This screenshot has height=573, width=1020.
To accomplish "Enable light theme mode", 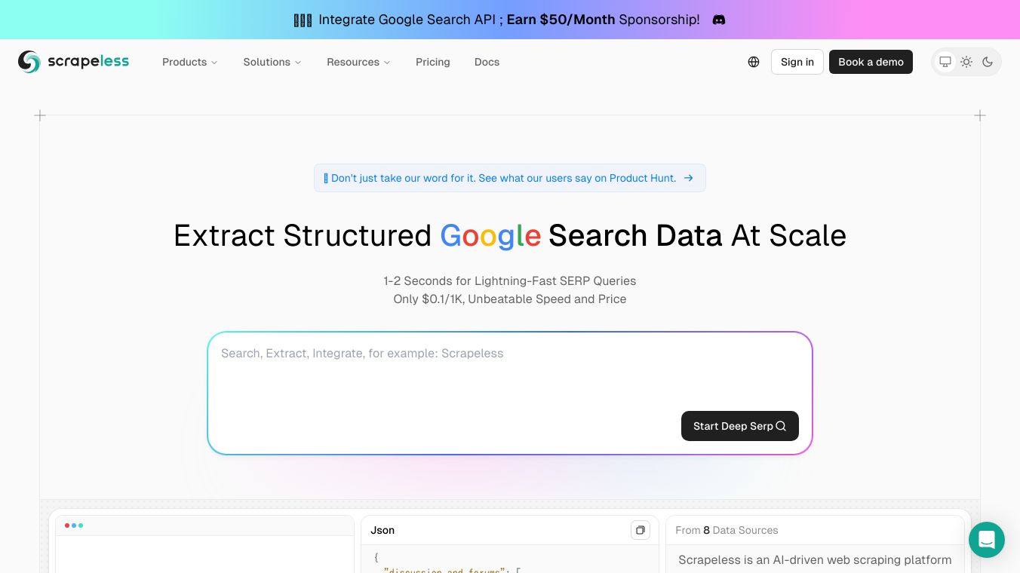I will click(x=966, y=62).
